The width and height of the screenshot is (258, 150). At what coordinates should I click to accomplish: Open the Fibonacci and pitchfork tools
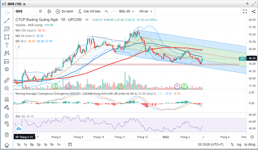(x=7, y=29)
